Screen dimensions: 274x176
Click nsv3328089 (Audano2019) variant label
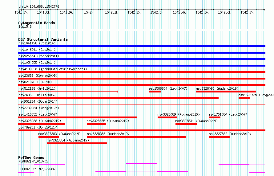(x=179, y=114)
